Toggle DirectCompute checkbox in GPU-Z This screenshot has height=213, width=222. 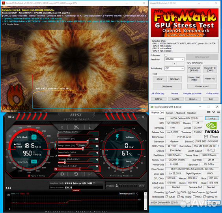[x=190, y=192]
